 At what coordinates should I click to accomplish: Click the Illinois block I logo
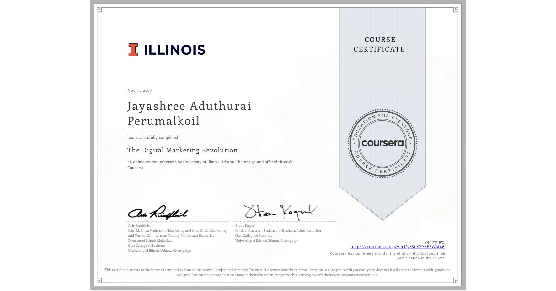[x=133, y=50]
